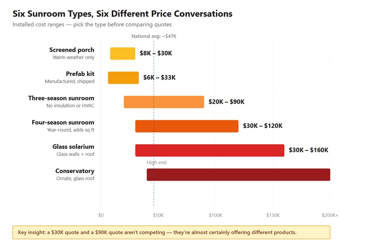
Task: Click the 'Installed cost ranges' subtitle
Action: (92, 25)
